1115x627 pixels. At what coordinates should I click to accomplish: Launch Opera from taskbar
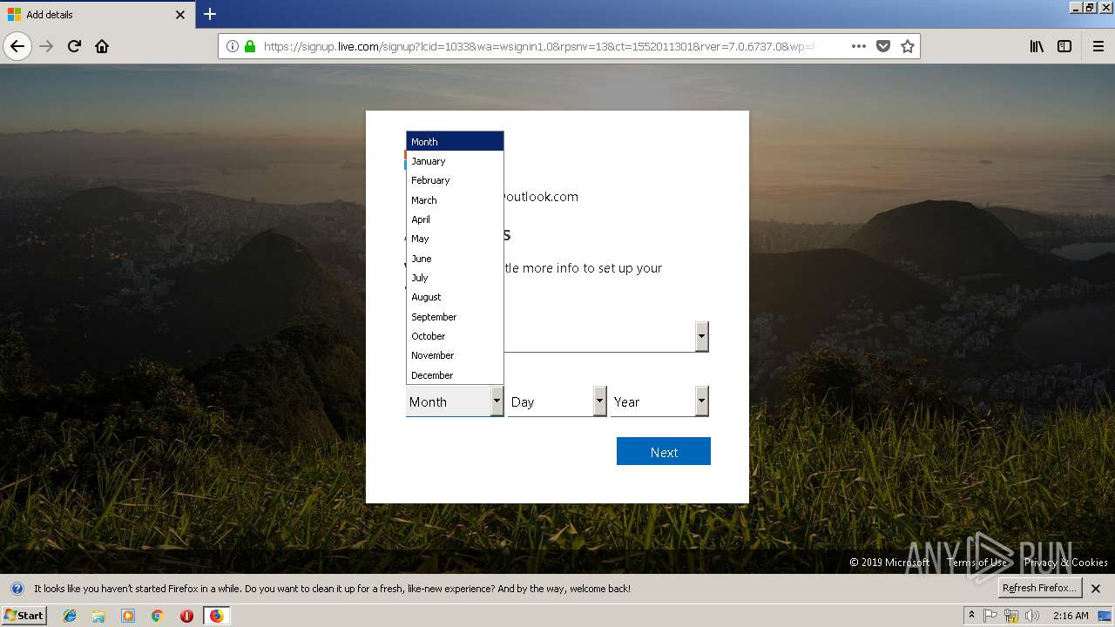click(186, 616)
